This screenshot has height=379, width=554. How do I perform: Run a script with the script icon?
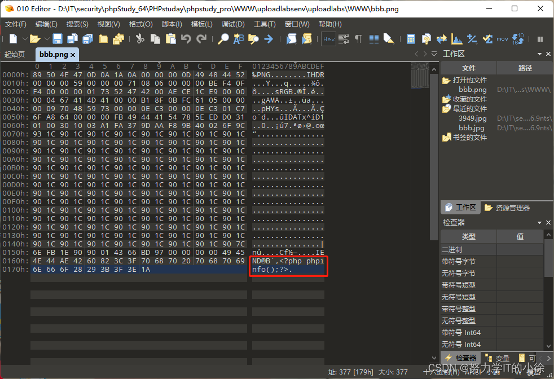pos(291,38)
